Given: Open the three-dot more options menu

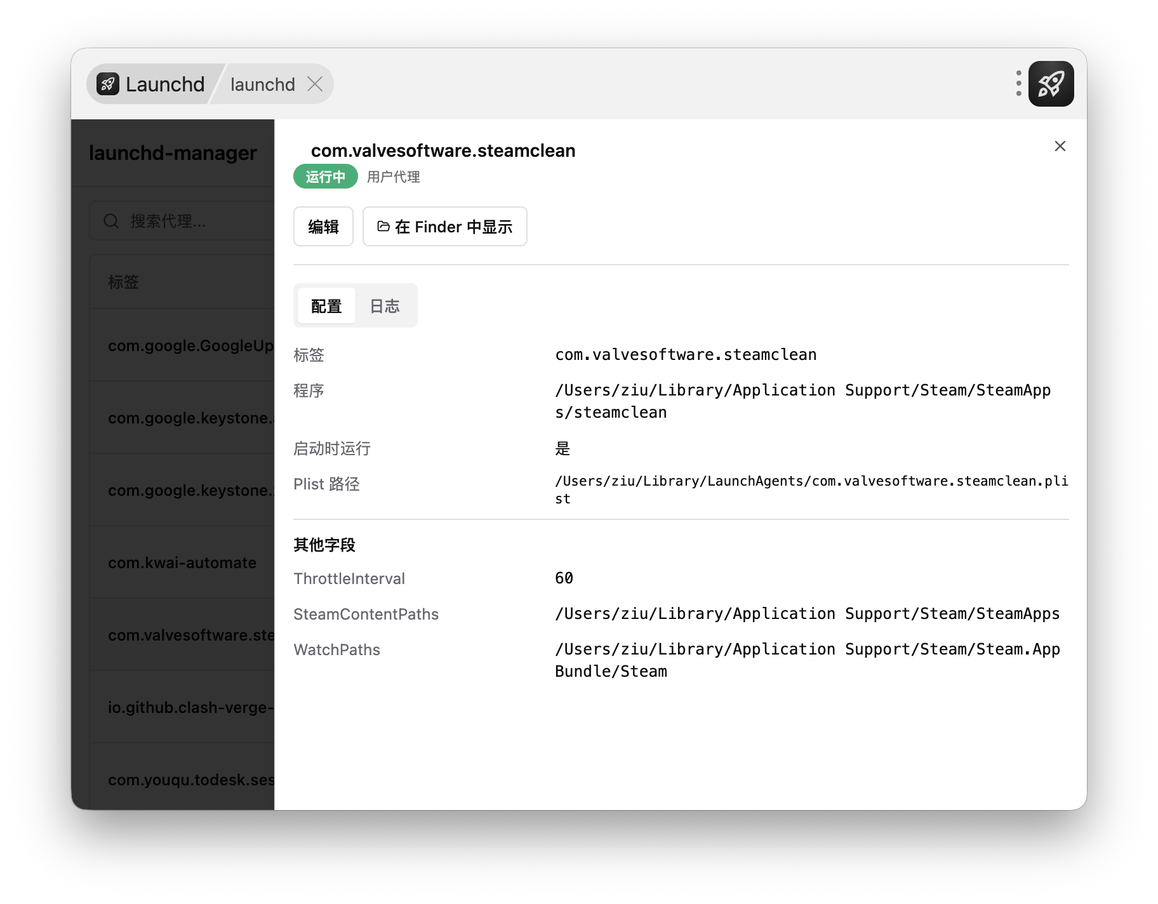Looking at the screenshot, I should click(x=1018, y=84).
